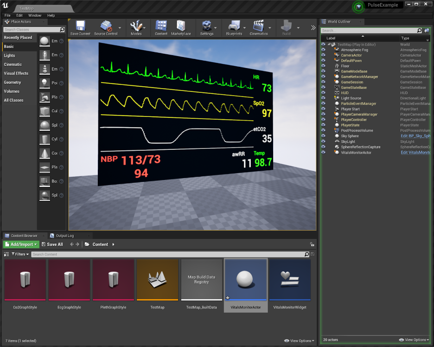Select the Plane shape icon
434x347 pixels.
[45, 167]
